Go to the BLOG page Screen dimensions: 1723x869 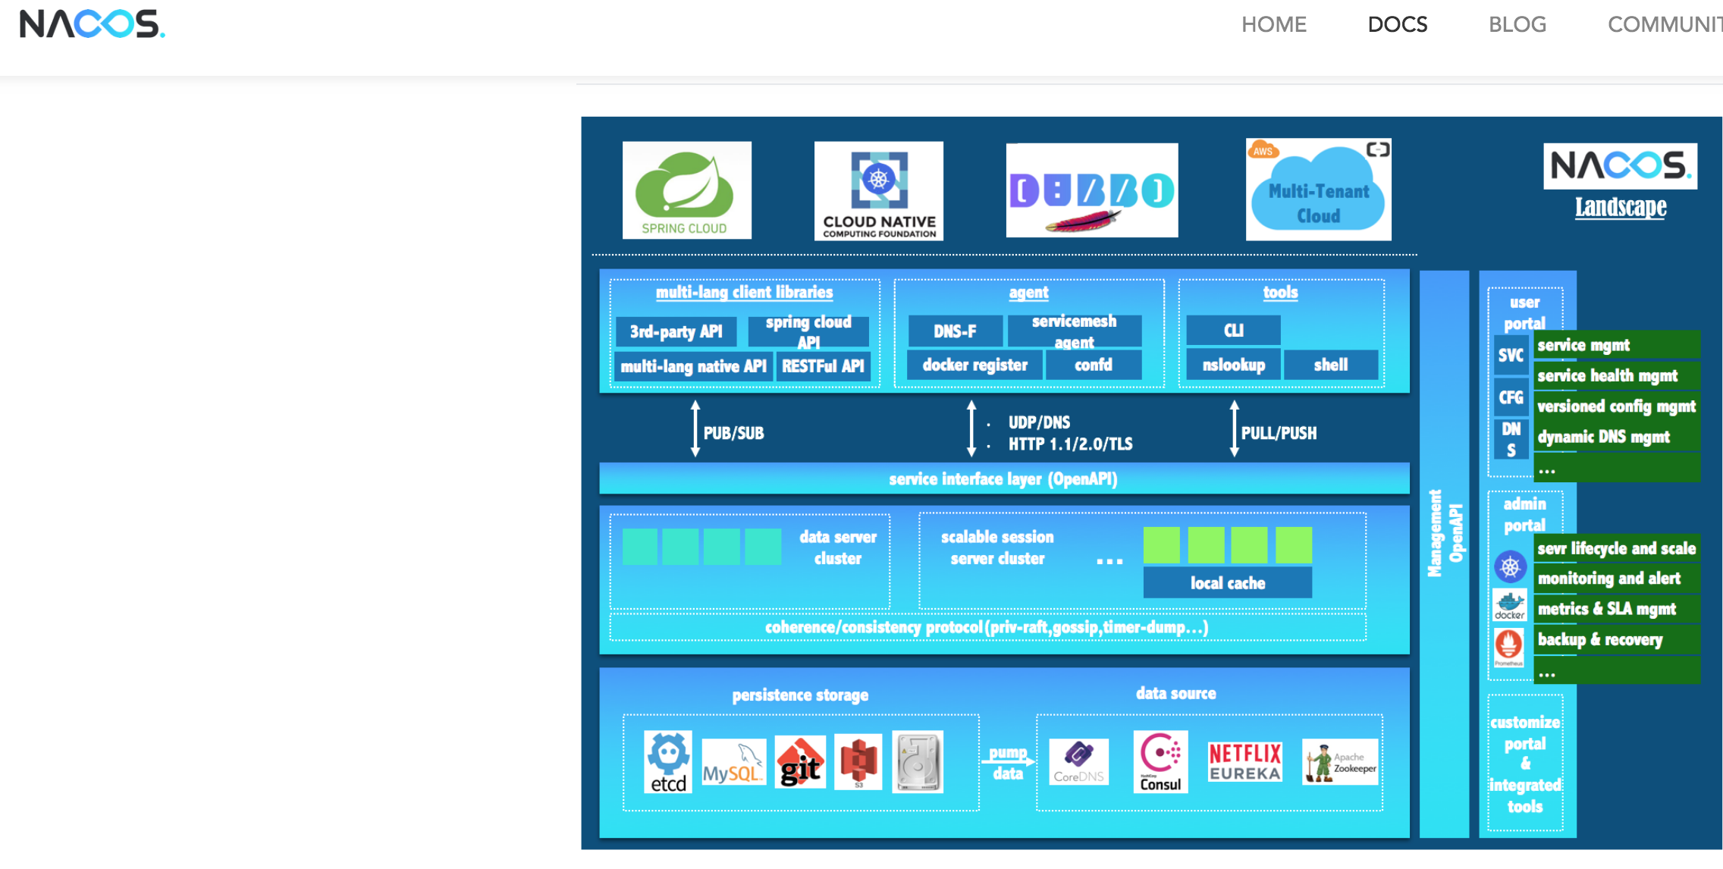(x=1517, y=24)
